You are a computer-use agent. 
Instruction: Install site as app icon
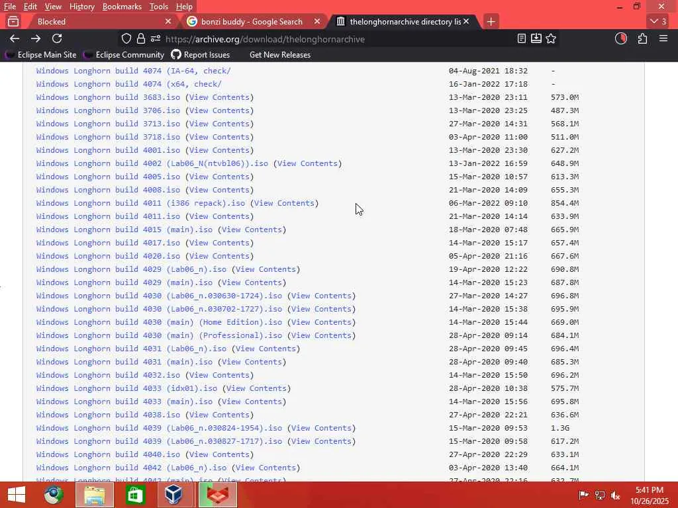[536, 39]
